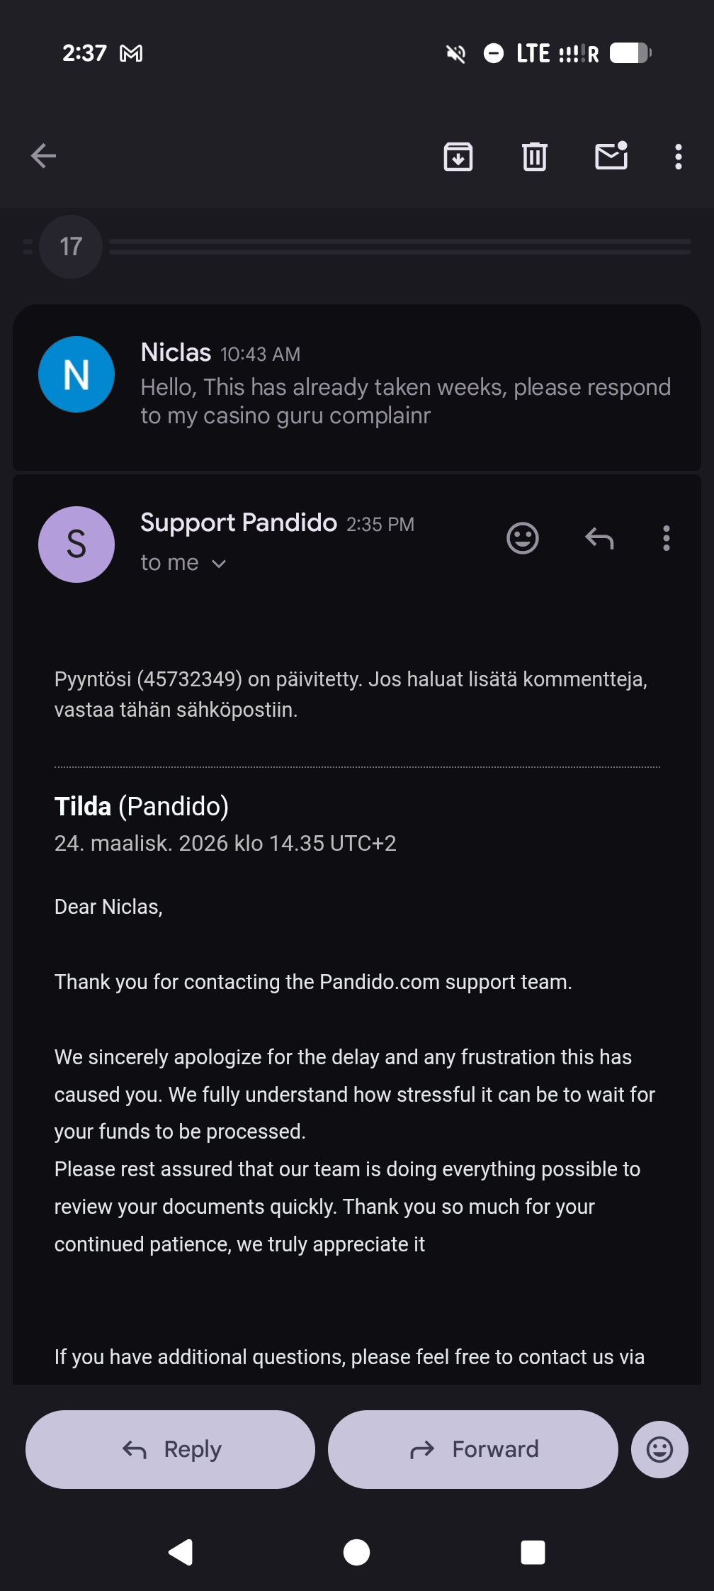The width and height of the screenshot is (714, 1591).
Task: Go back using the top arrow
Action: coord(44,156)
